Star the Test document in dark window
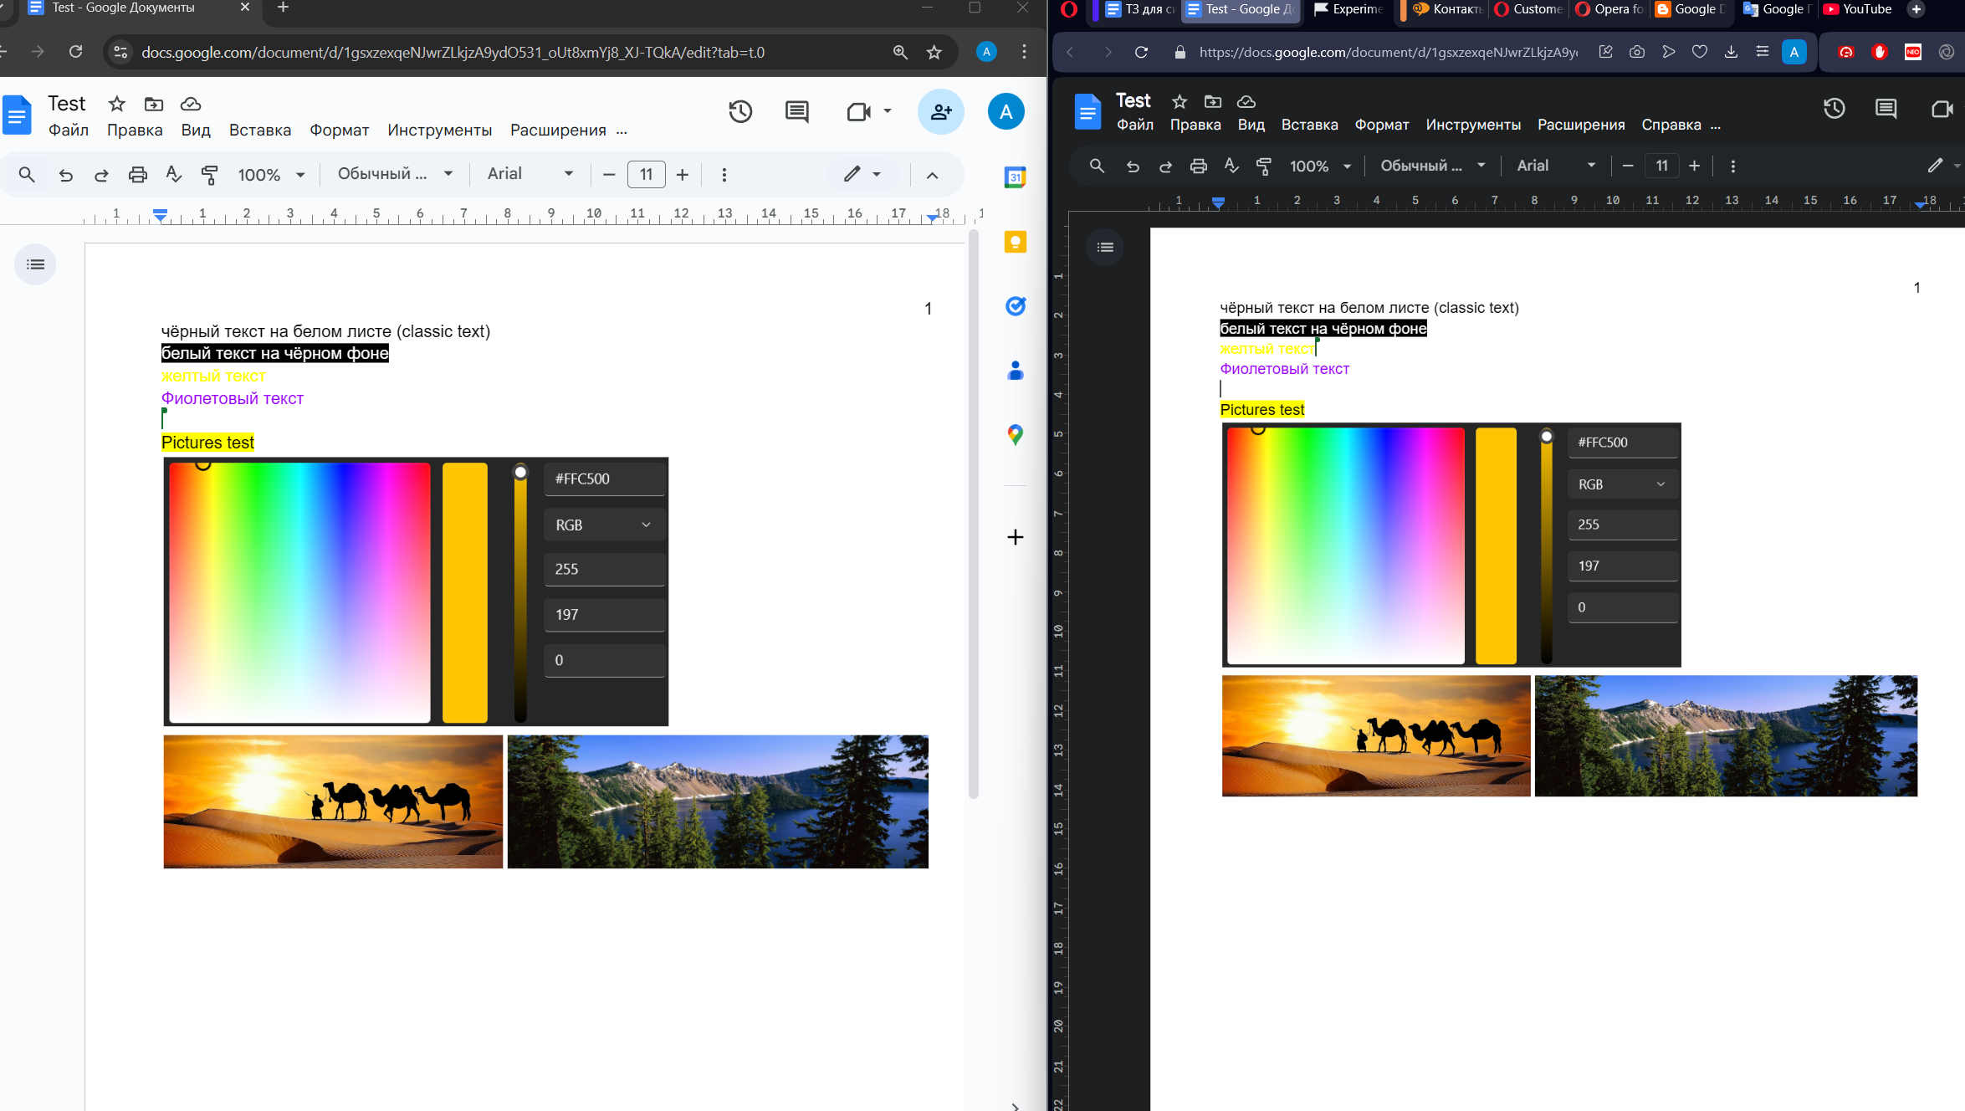Image resolution: width=1965 pixels, height=1111 pixels. click(x=1180, y=101)
